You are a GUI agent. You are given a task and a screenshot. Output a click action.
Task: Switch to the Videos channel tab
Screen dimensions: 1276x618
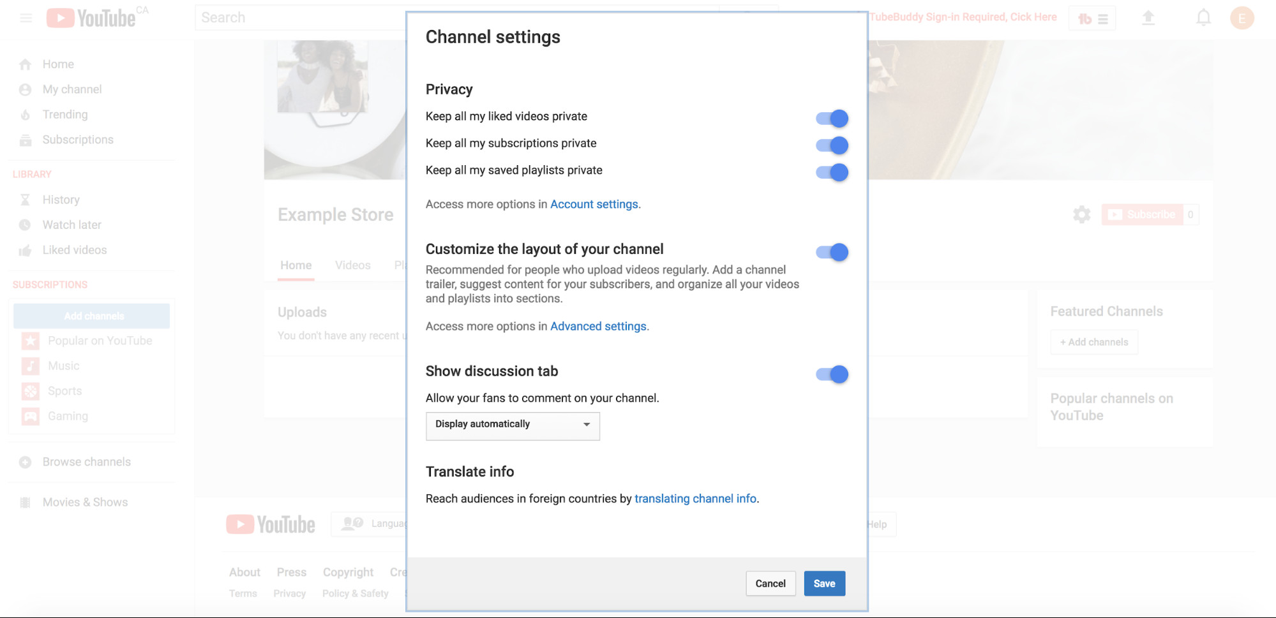click(x=352, y=265)
